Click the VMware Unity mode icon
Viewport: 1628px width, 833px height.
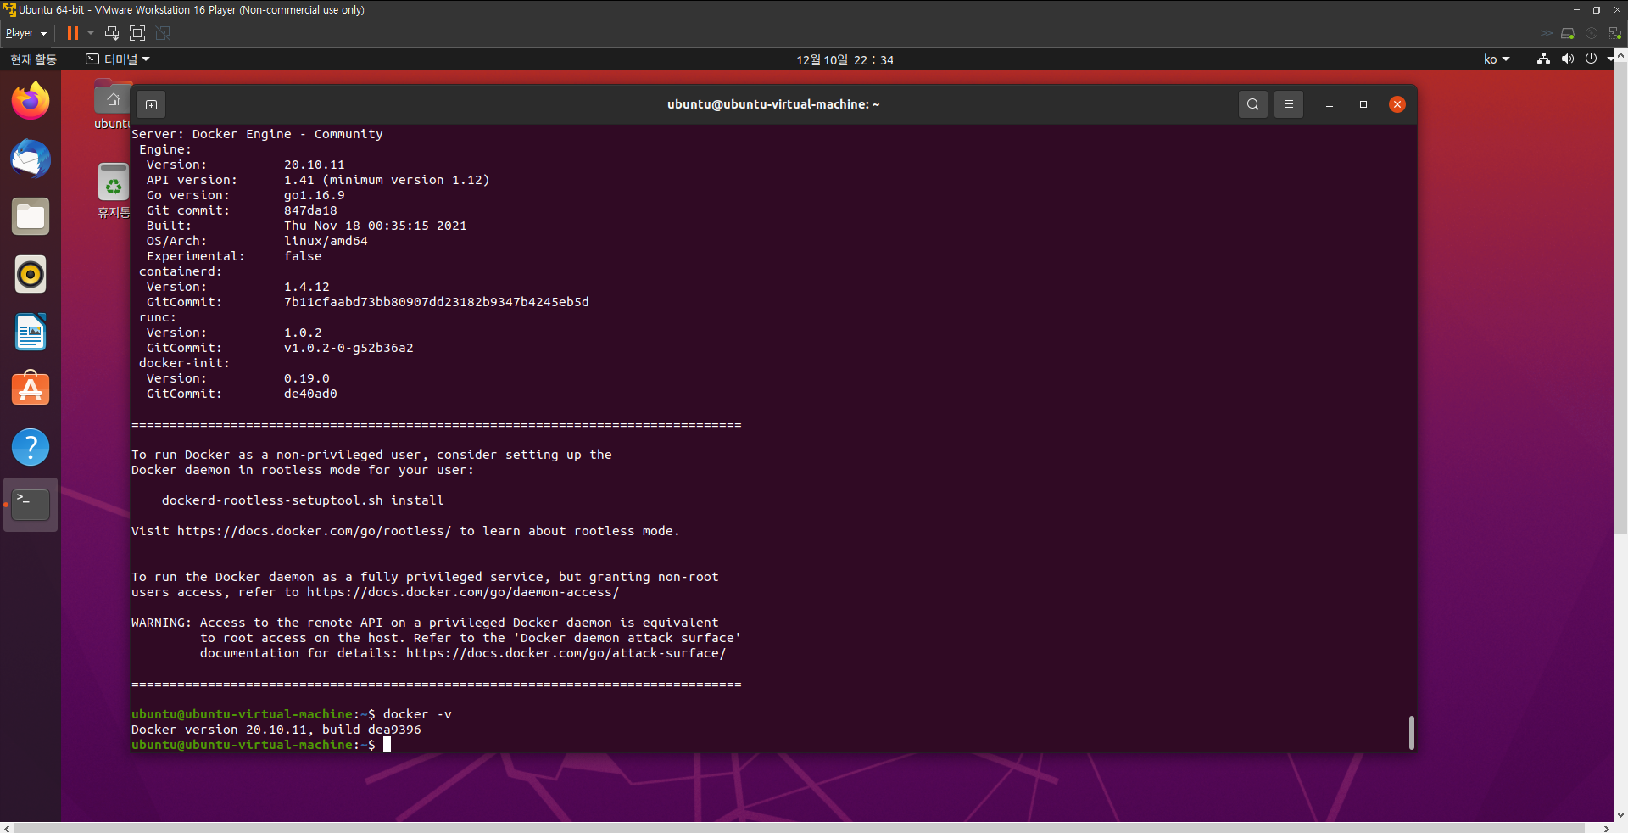[x=163, y=33]
